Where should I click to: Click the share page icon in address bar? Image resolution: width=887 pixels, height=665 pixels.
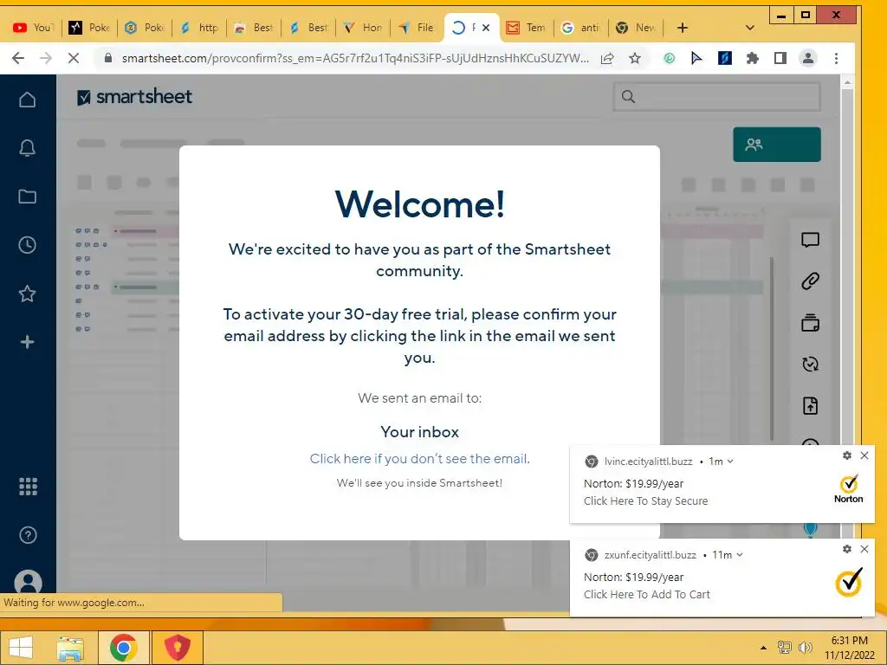pos(607,58)
